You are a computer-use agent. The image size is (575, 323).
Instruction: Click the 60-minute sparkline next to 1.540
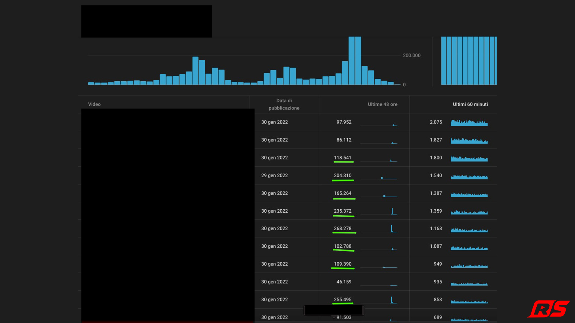tap(469, 177)
